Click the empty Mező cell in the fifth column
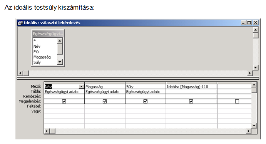The image size is (266, 144). 234,87
